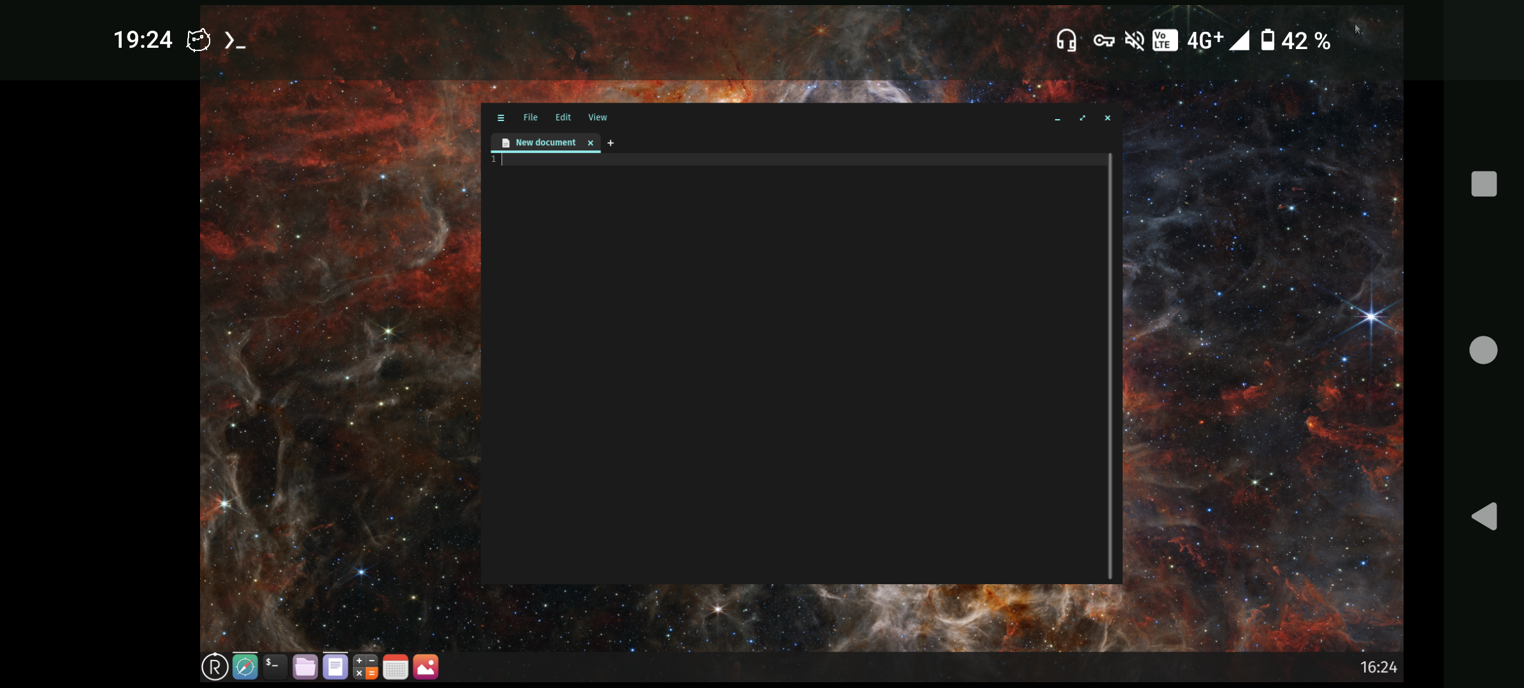Open the Edit menu
The image size is (1524, 688).
(563, 117)
